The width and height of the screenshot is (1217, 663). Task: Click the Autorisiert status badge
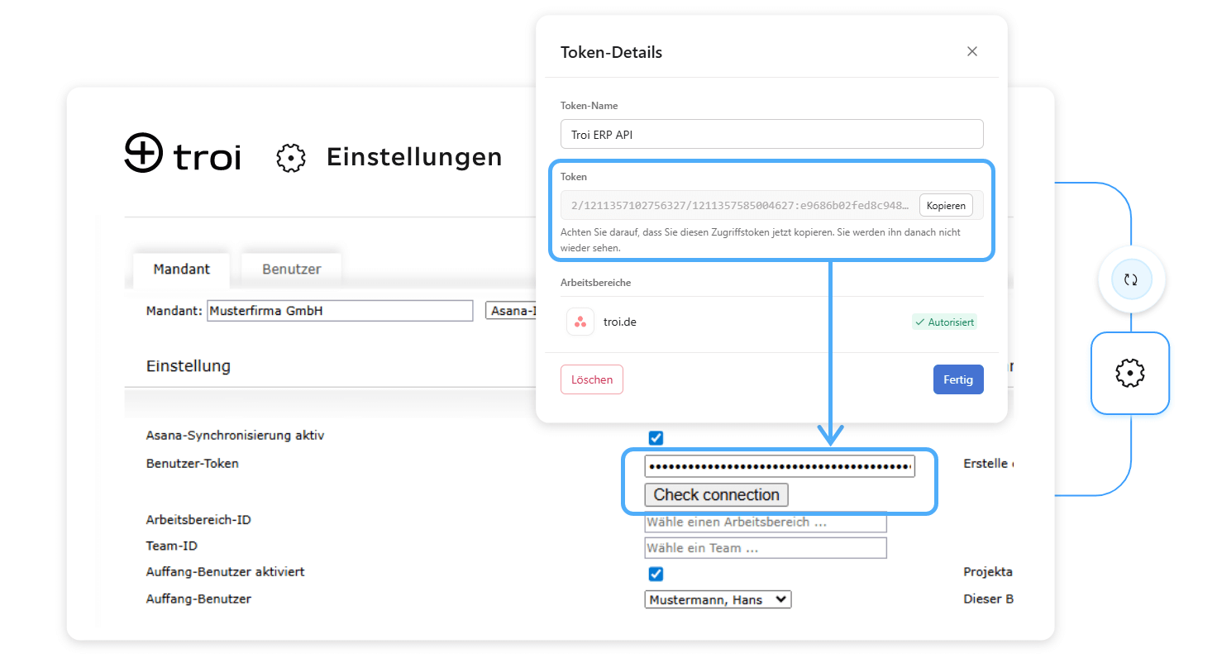point(944,322)
